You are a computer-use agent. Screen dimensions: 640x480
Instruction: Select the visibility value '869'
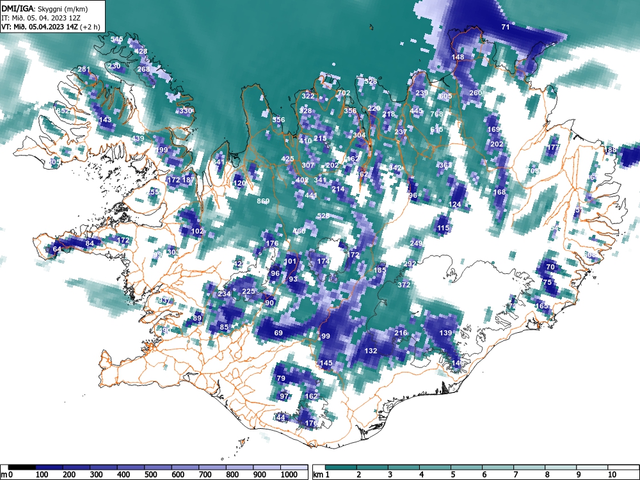click(x=263, y=201)
